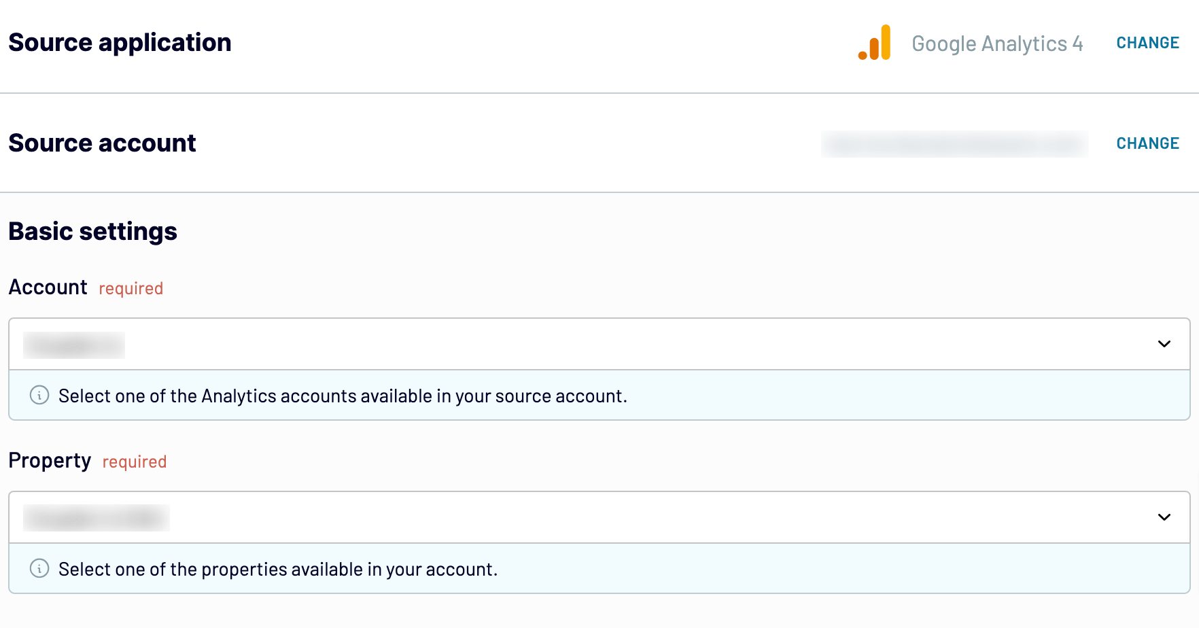1199x628 pixels.
Task: Expand the Property dropdown chevron
Action: coord(1164,517)
